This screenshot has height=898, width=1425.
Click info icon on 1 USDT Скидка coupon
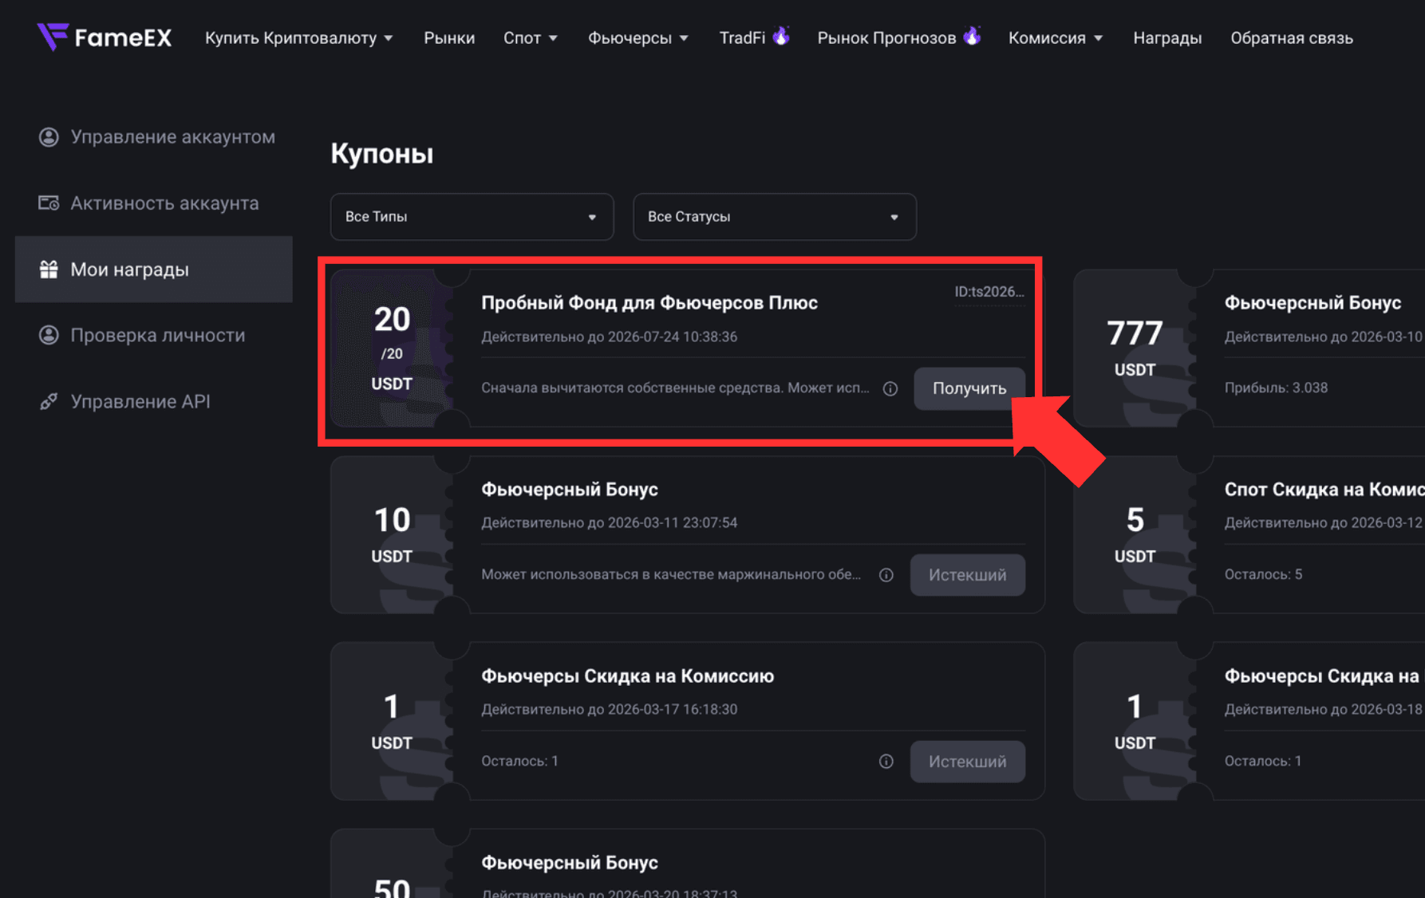(886, 762)
